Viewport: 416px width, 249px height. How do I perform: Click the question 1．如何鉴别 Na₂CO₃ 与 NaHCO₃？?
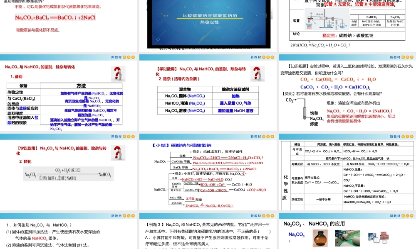coord(39,225)
